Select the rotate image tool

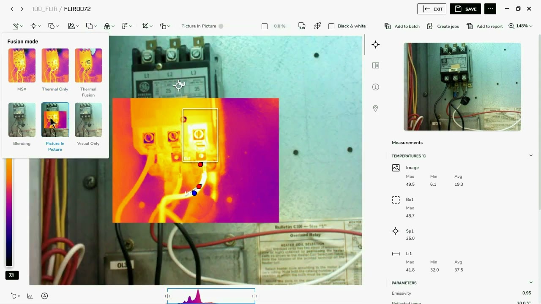pos(163,26)
